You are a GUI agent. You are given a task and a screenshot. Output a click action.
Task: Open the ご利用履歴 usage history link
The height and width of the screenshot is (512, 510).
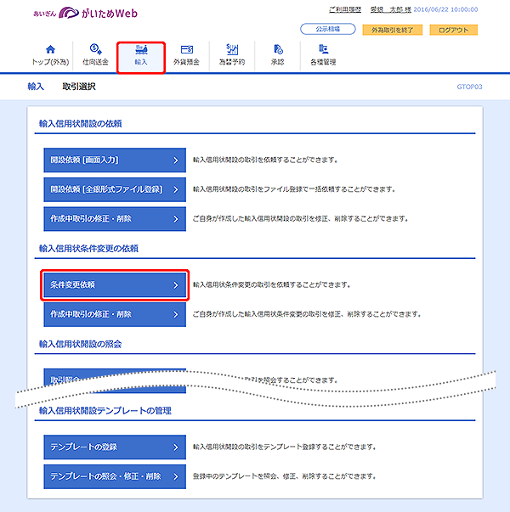pyautogui.click(x=345, y=9)
